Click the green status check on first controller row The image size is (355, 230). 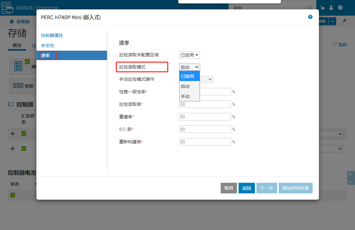coord(23,134)
